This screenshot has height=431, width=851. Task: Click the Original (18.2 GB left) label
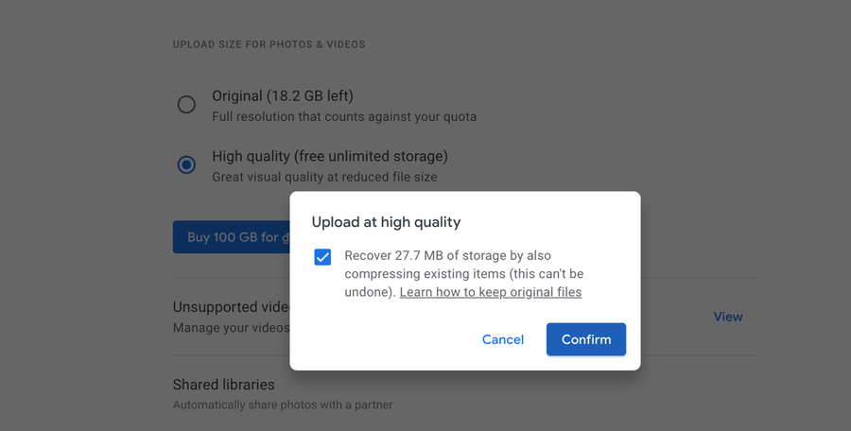coord(282,96)
